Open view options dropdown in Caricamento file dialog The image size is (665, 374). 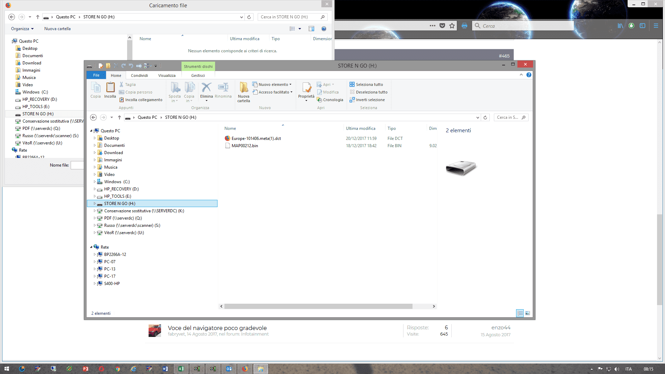[x=300, y=29]
